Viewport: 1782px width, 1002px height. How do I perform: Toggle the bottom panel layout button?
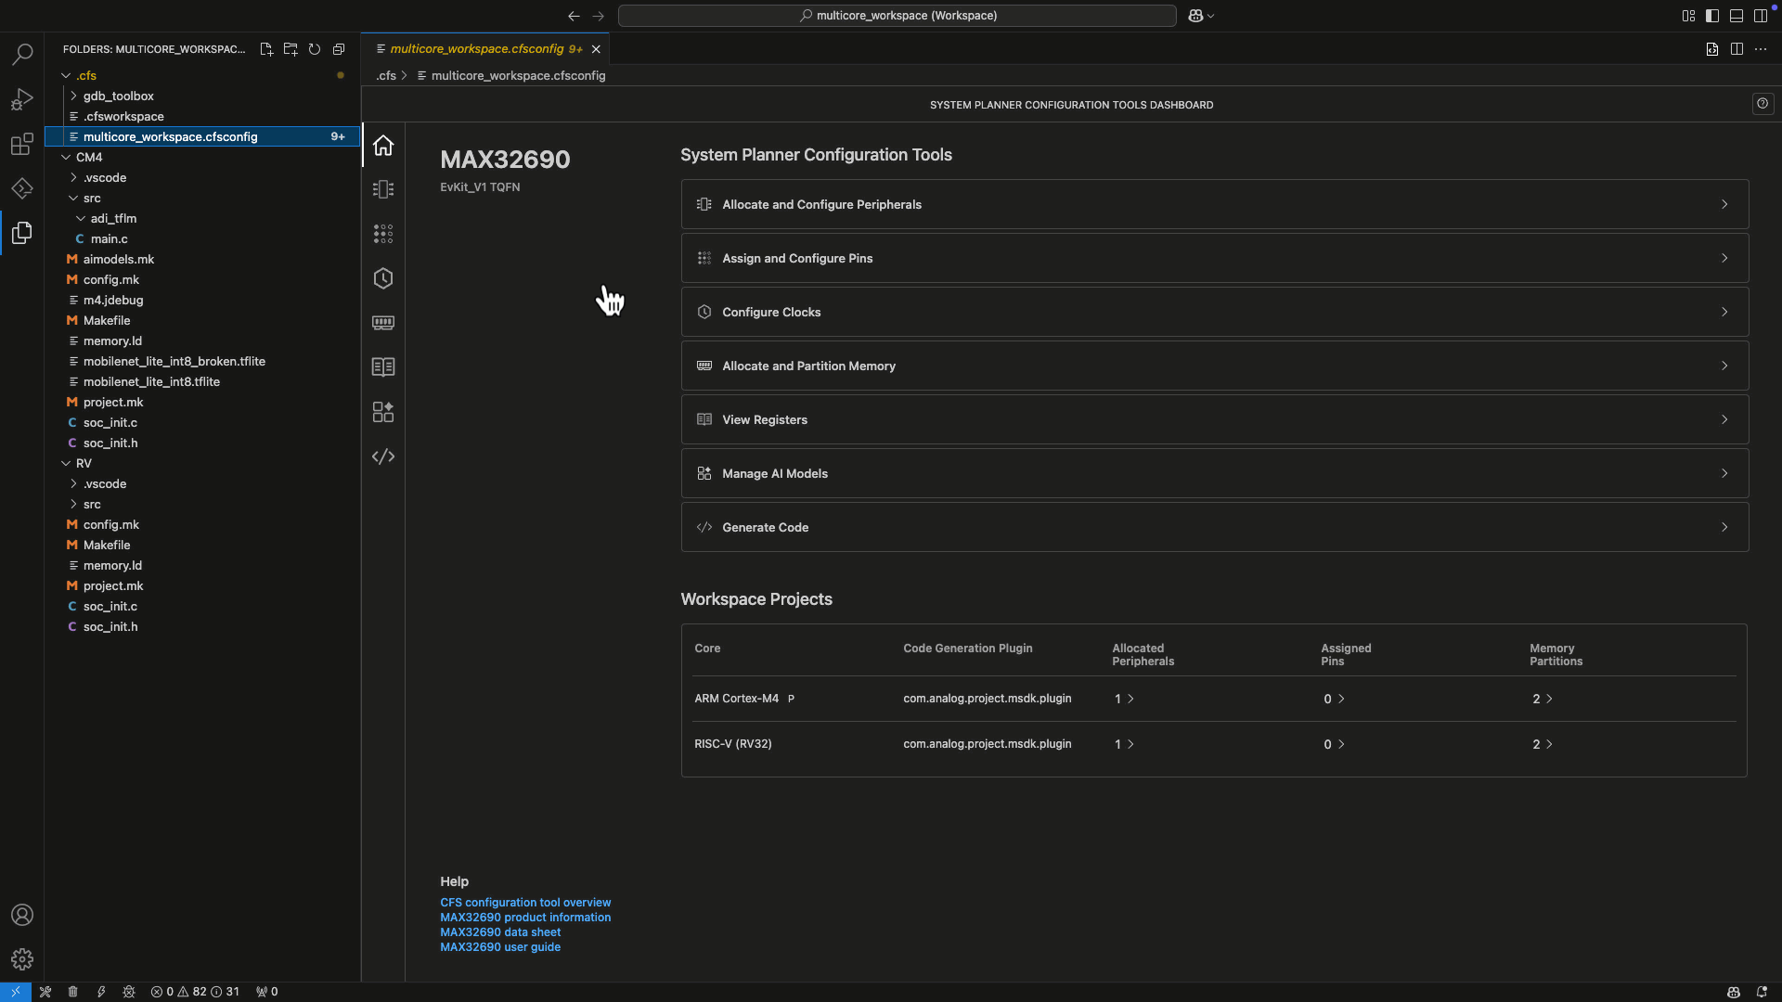(x=1737, y=16)
